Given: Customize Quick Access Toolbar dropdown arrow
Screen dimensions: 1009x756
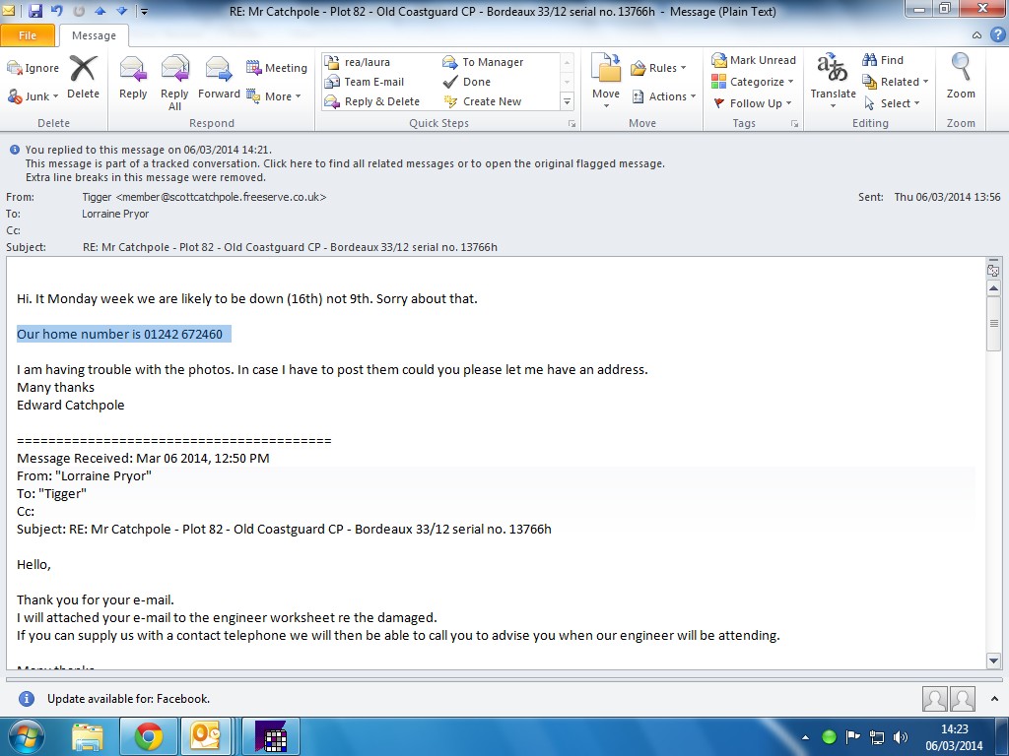Looking at the screenshot, I should pos(144,11).
